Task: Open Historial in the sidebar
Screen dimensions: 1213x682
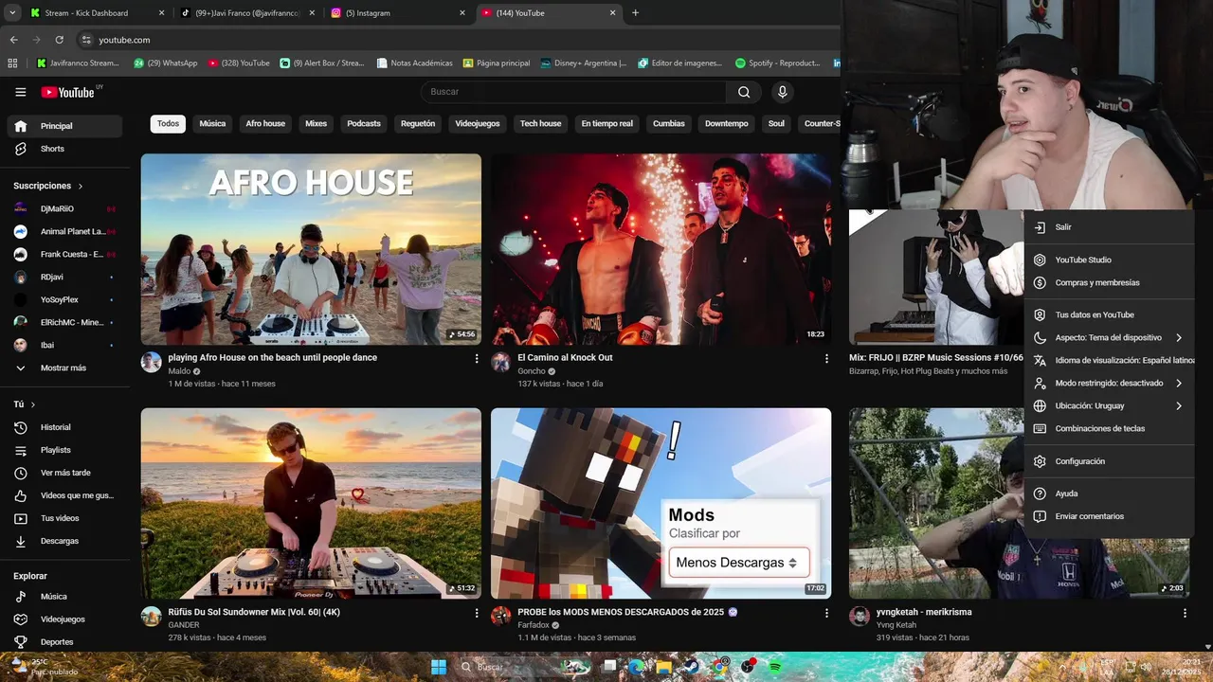Action: (64, 427)
